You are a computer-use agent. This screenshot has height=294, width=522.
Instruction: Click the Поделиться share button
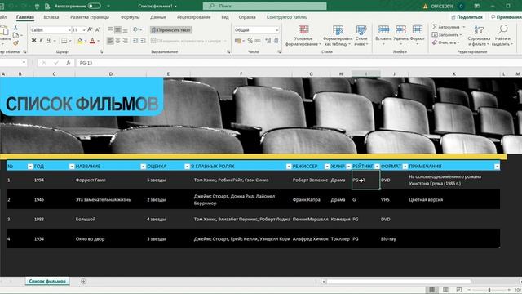[467, 17]
